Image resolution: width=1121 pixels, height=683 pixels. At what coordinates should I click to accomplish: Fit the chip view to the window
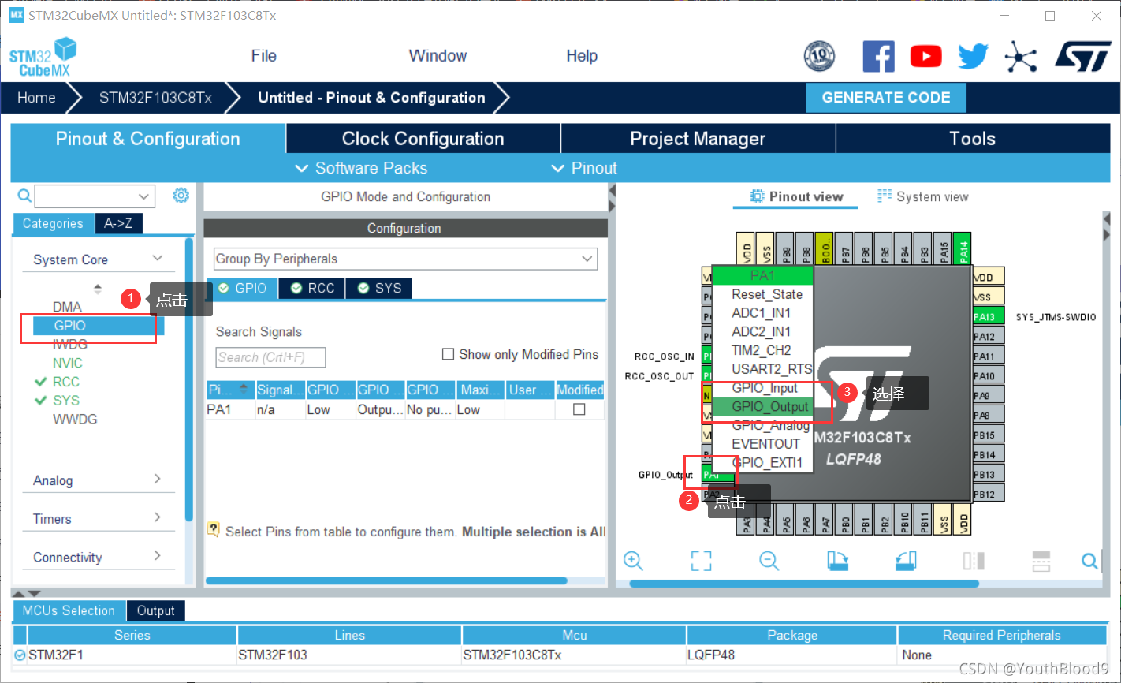[701, 561]
